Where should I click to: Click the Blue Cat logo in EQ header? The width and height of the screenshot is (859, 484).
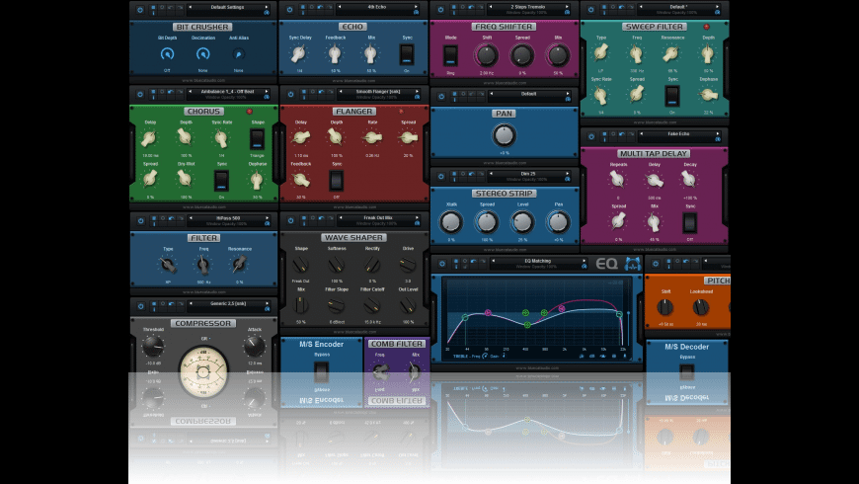coord(633,264)
